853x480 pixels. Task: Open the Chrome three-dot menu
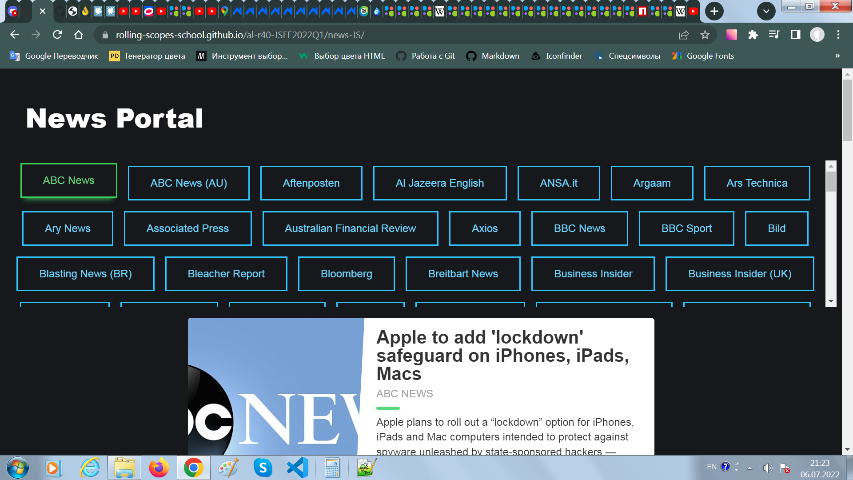pos(838,35)
